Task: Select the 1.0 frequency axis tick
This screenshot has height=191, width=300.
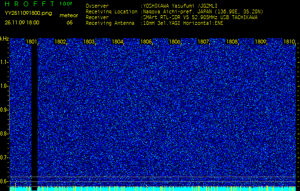Action: coord(4,86)
